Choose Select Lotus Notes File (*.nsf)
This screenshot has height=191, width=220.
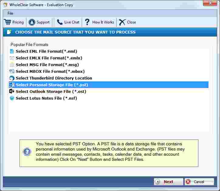46,98
